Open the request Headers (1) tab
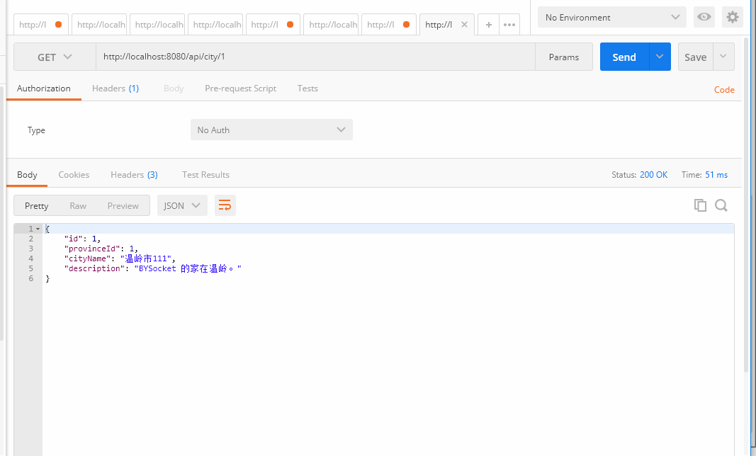This screenshot has width=756, height=456. coord(115,89)
